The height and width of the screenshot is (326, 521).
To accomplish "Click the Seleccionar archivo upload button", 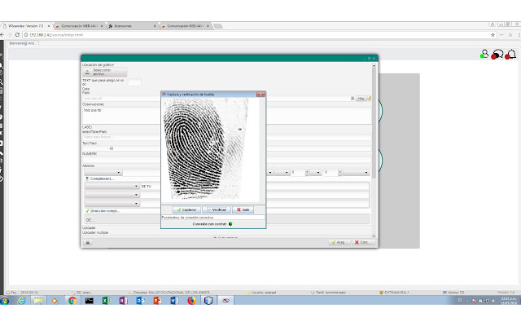I will click(105, 72).
